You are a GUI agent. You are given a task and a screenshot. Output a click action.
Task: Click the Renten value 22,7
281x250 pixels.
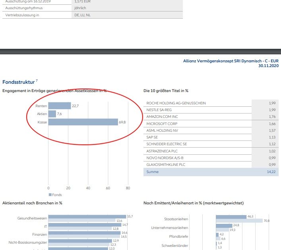click(75, 106)
